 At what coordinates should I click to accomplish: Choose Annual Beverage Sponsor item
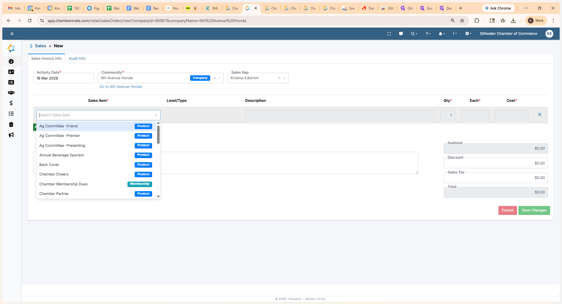(x=62, y=155)
